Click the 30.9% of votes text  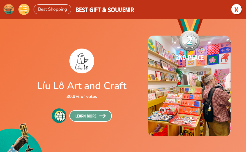(82, 97)
